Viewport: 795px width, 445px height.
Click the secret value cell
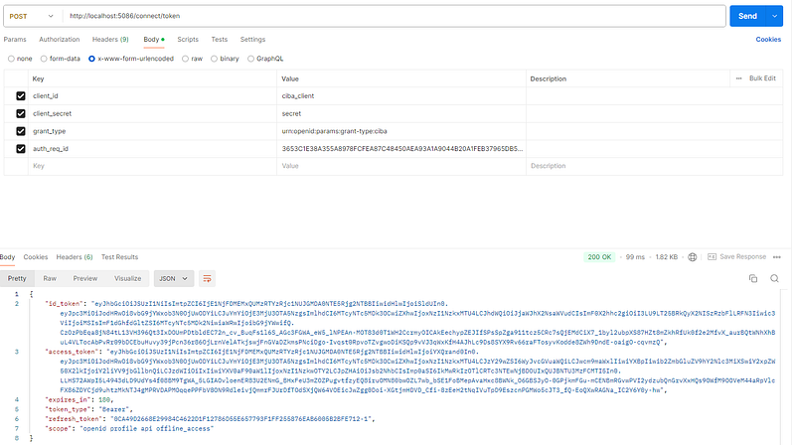click(x=401, y=113)
